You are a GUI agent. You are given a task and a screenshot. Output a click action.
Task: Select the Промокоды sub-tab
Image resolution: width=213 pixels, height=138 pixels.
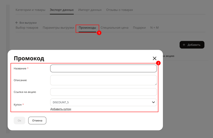pos(87,28)
